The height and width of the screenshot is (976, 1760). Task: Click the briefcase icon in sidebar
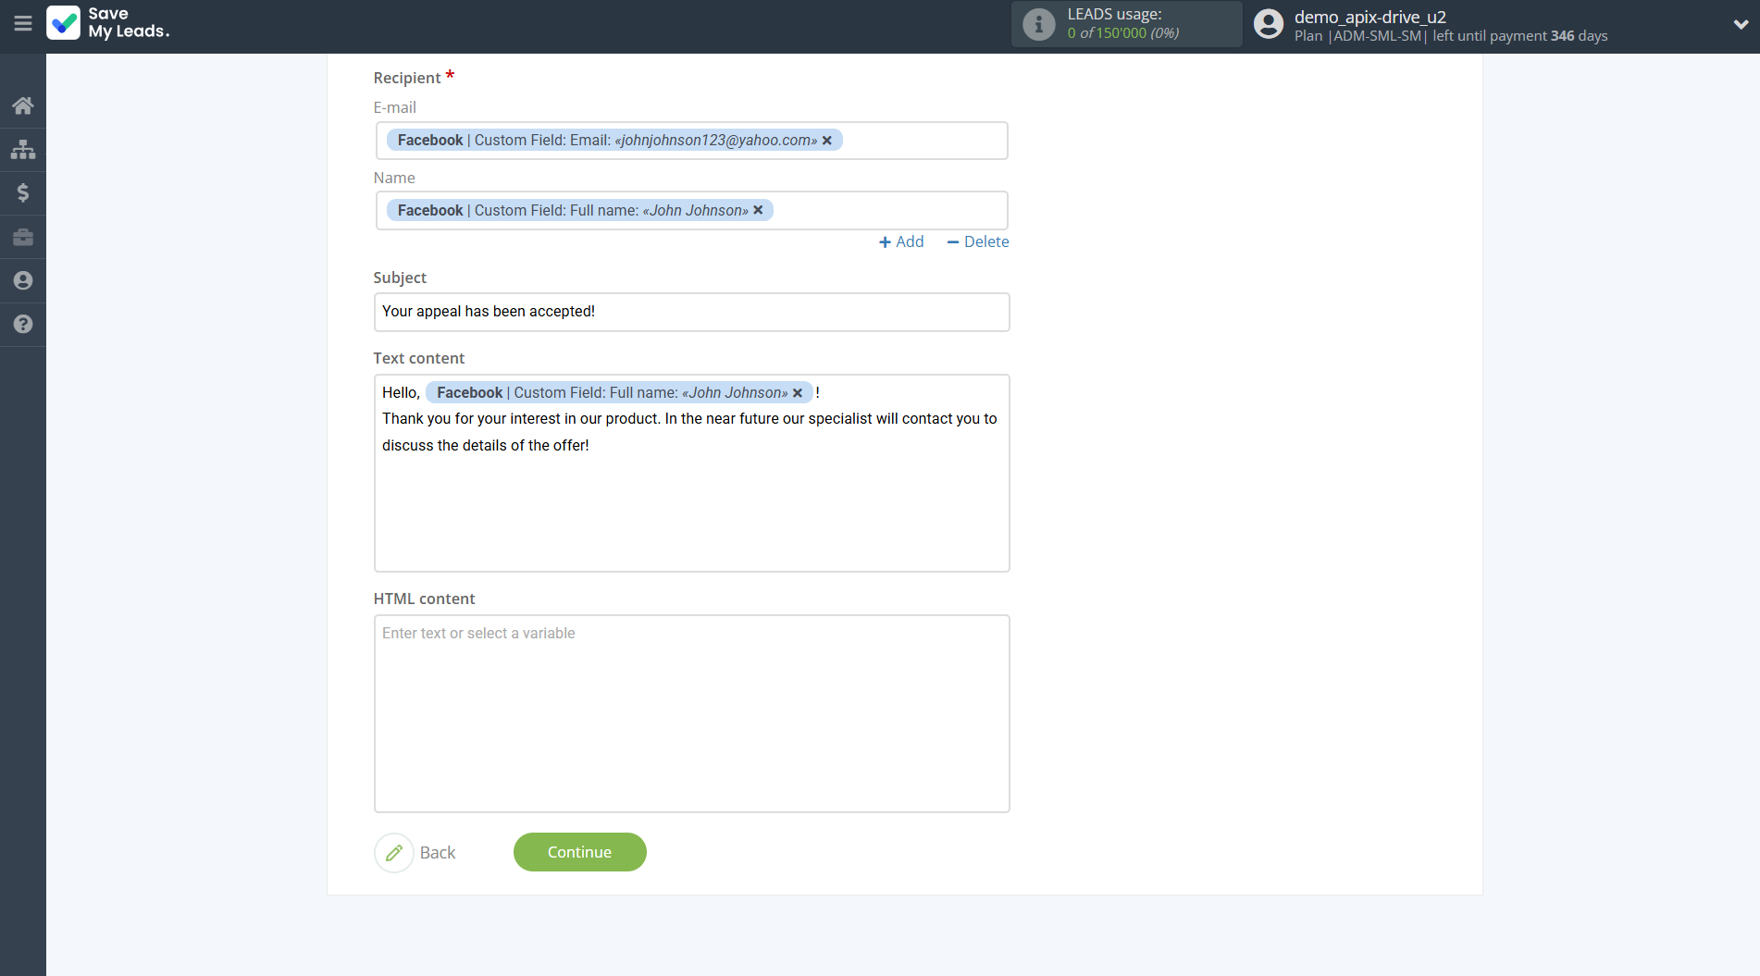pos(23,237)
